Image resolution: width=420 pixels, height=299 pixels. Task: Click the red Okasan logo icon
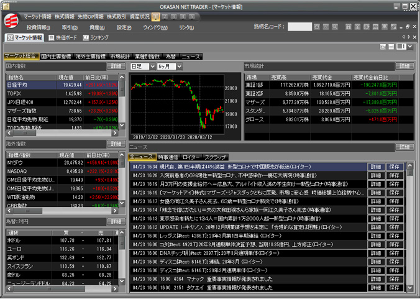[11, 21]
